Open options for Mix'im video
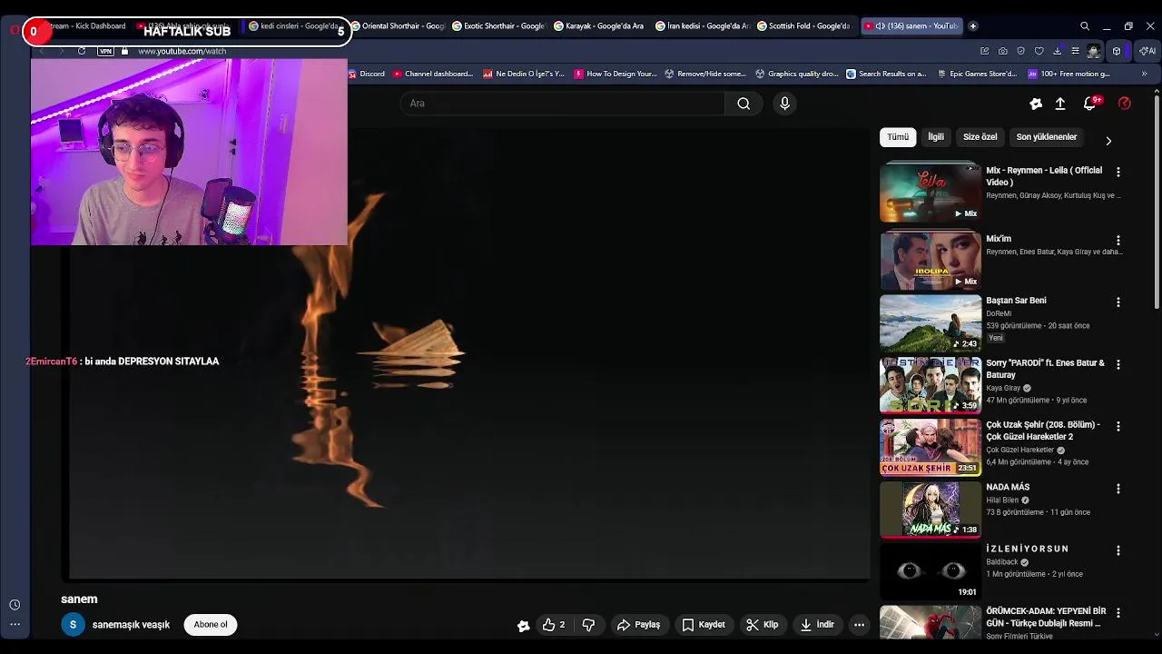 point(1118,241)
